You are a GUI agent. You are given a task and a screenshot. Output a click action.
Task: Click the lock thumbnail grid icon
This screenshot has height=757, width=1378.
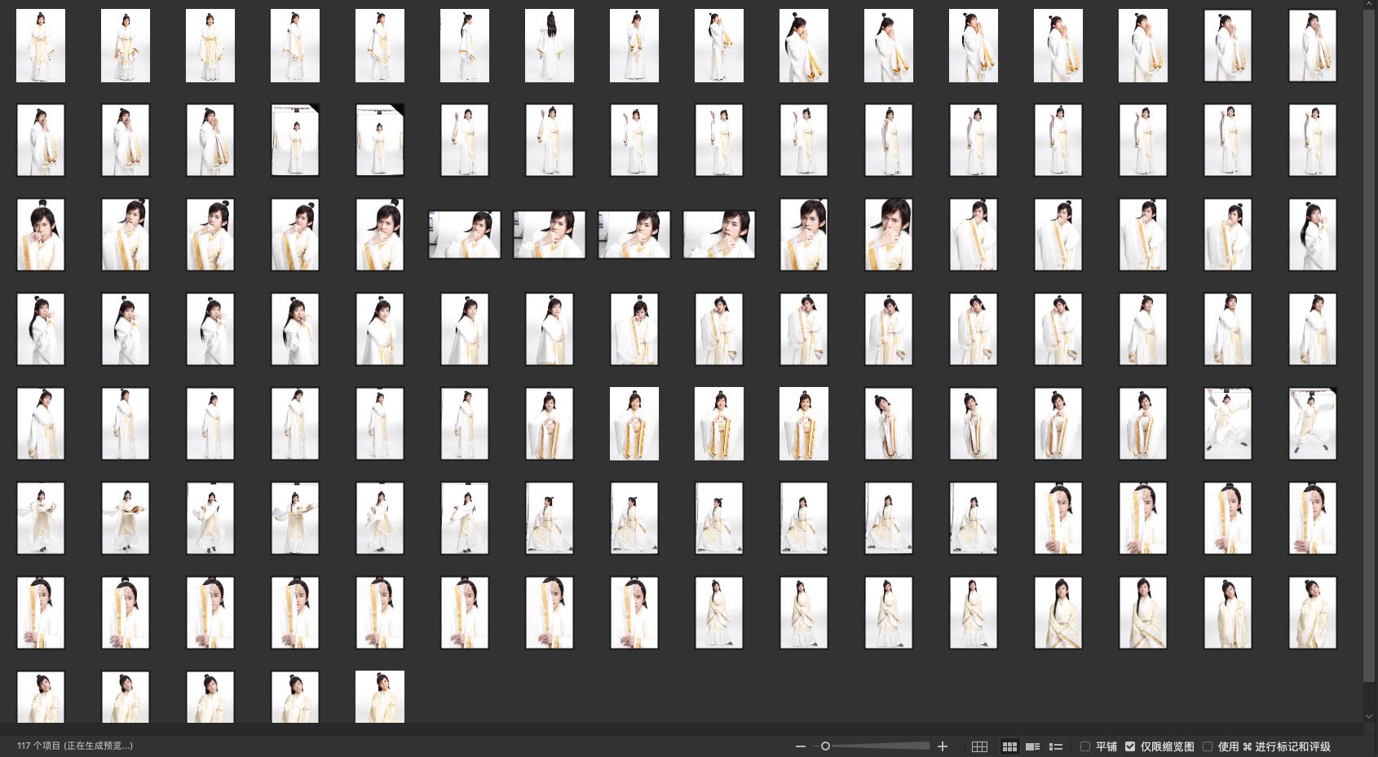(979, 746)
